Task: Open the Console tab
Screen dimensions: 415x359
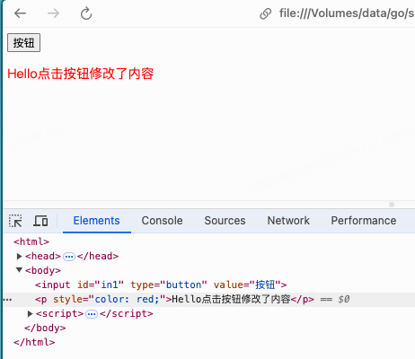Action: pyautogui.click(x=162, y=221)
